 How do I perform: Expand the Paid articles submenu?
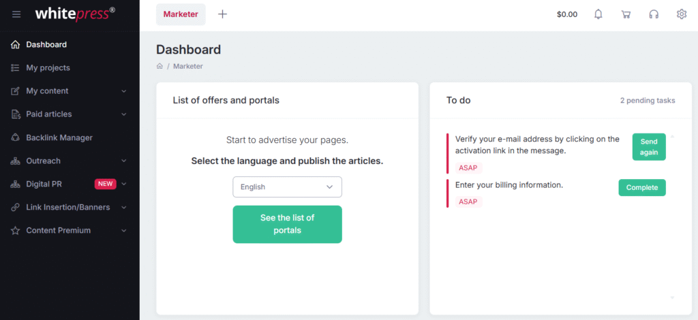click(x=124, y=114)
